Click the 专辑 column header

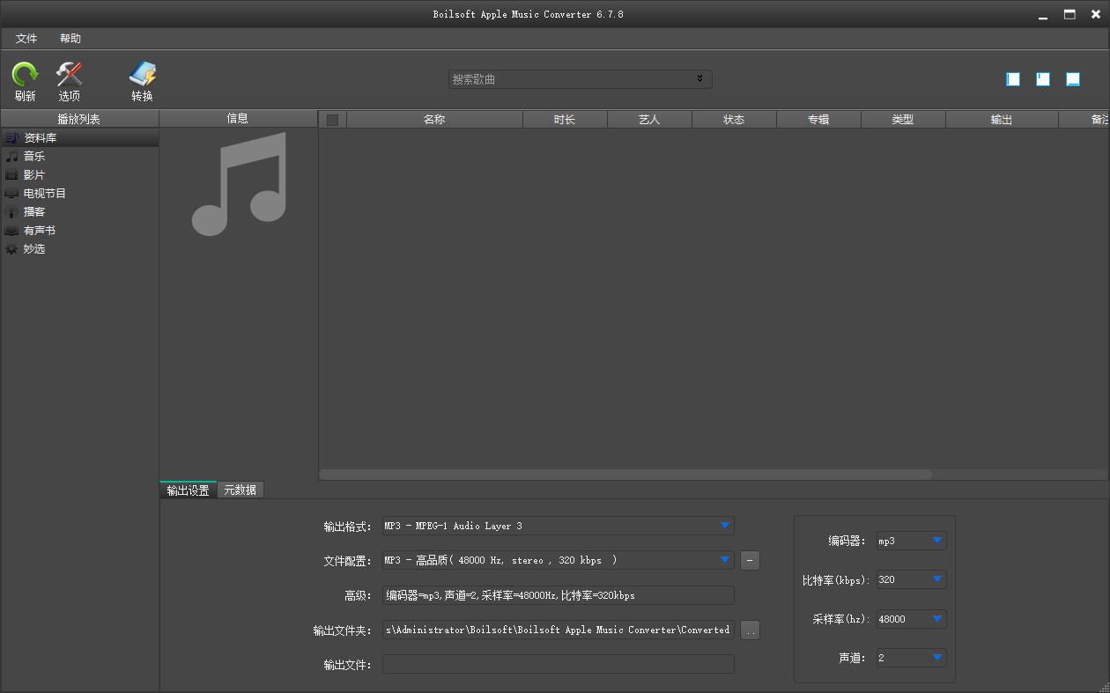[x=818, y=120]
